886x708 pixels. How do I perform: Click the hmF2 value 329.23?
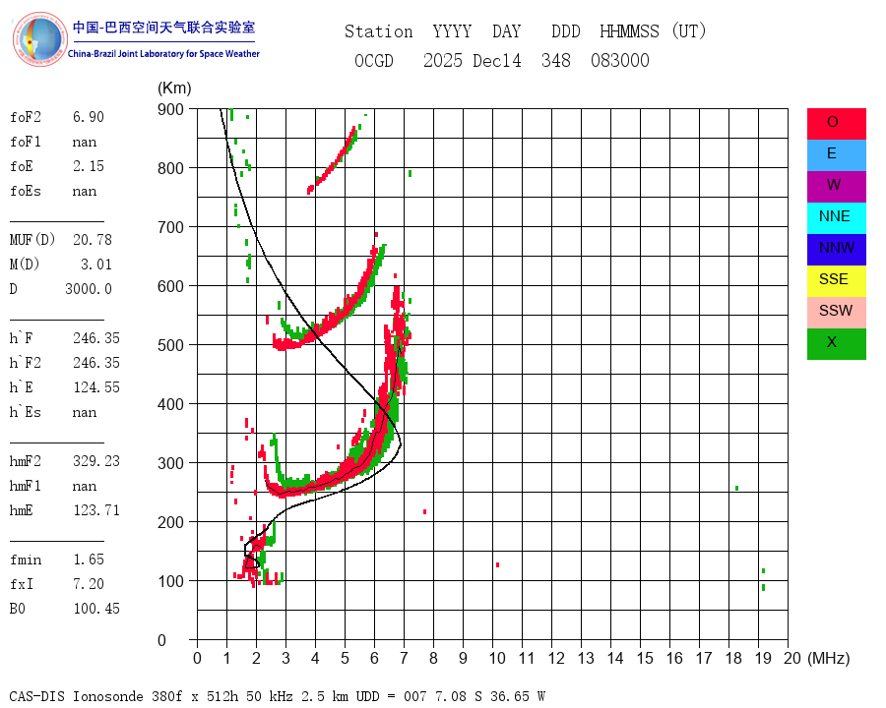(96, 461)
